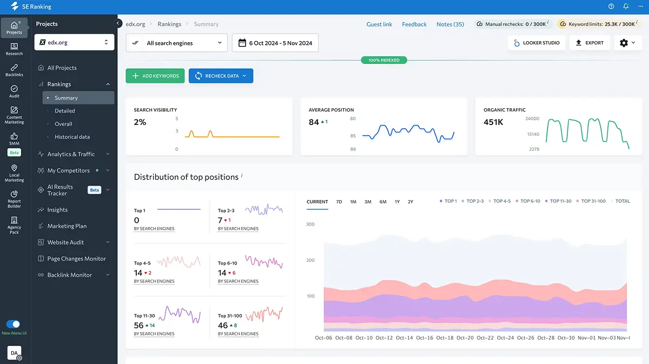Select the Backlinks icon in the left sidebar
Image resolution: width=649 pixels, height=364 pixels.
14,69
